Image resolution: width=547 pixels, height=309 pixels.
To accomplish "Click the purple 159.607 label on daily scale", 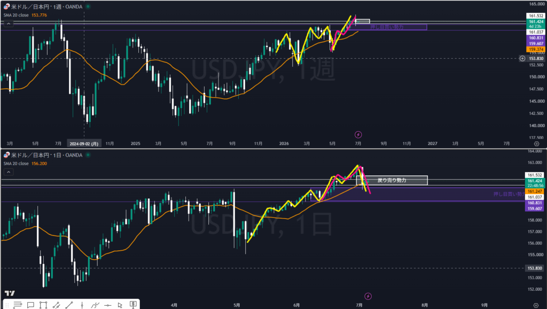I will 534,209.
